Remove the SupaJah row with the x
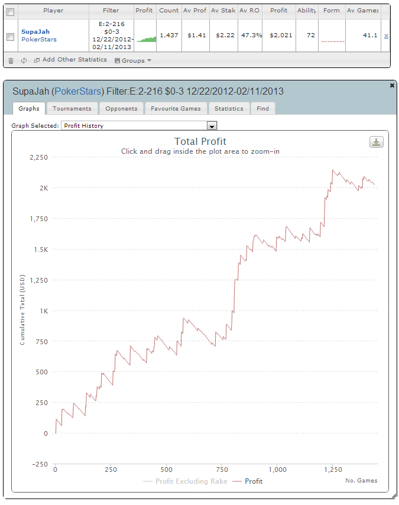Viewport: 399px width, 505px height. point(386,35)
